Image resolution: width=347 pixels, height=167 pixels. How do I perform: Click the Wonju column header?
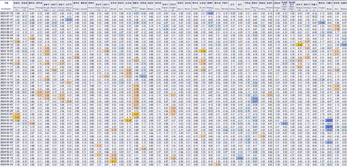[31, 10]
